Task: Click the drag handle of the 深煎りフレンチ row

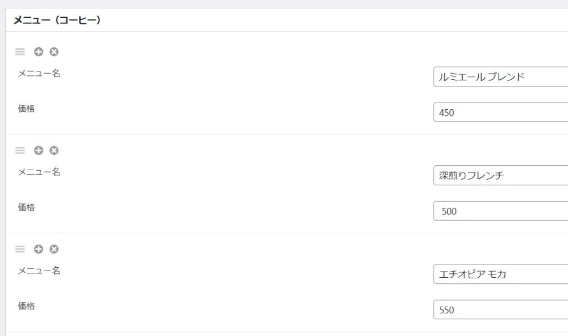Action: (x=20, y=150)
